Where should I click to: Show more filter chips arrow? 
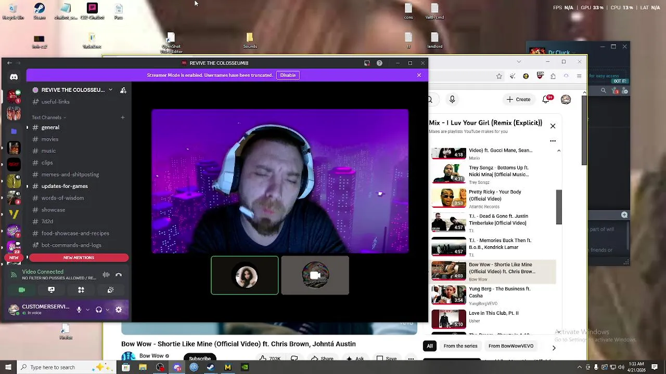click(x=554, y=348)
